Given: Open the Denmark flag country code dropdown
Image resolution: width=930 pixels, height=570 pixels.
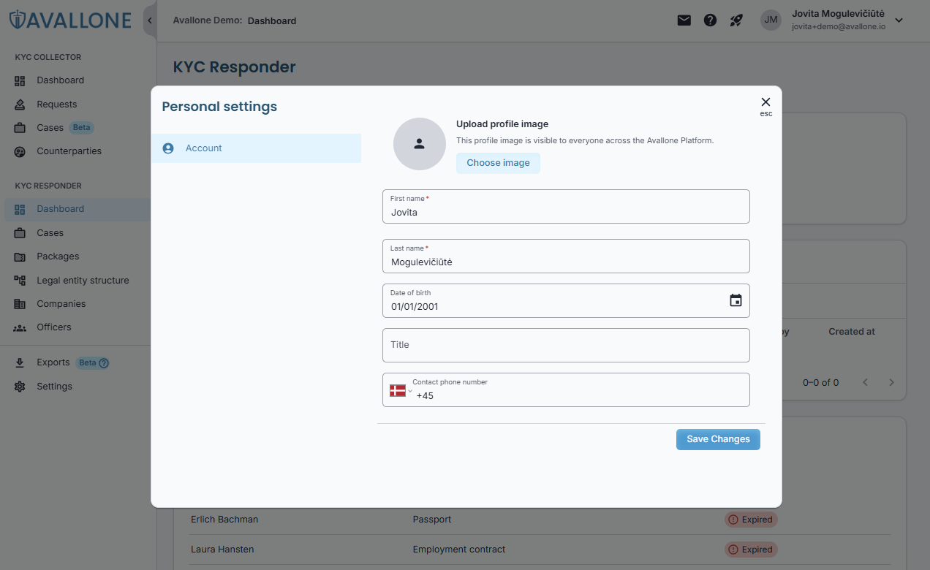Looking at the screenshot, I should (401, 390).
